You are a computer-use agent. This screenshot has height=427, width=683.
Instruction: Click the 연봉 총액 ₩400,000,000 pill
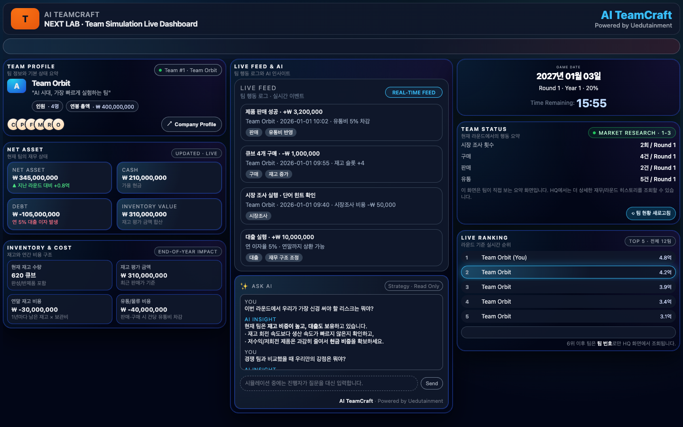coord(102,106)
